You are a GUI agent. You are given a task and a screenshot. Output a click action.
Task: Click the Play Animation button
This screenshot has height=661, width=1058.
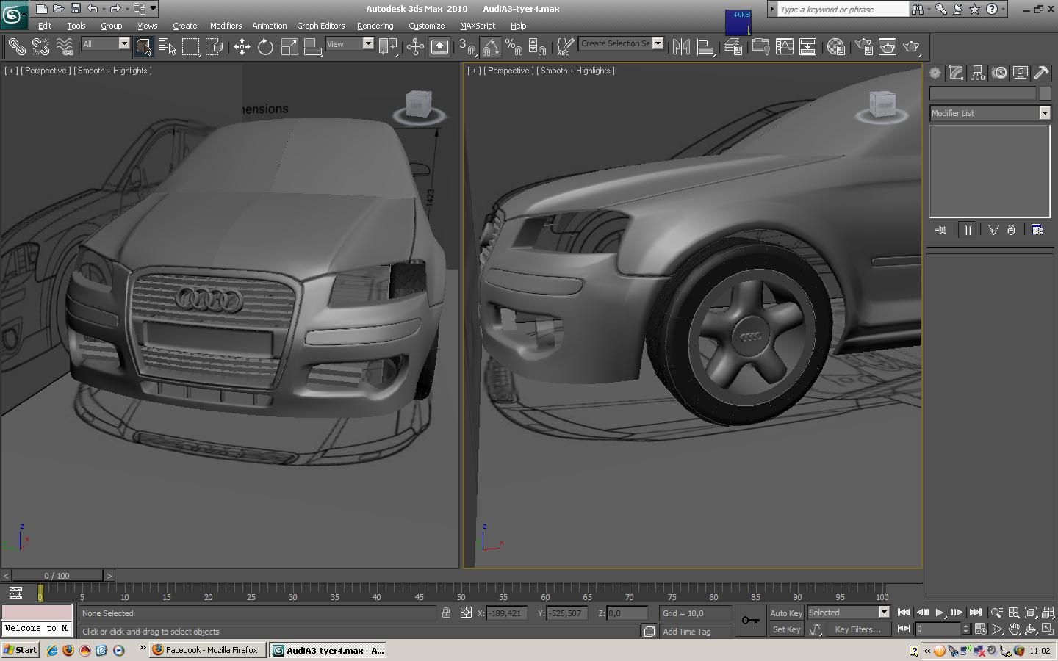940,612
